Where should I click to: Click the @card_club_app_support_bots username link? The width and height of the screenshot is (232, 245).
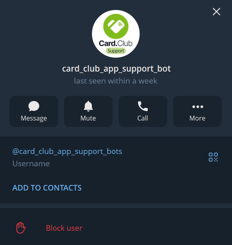click(67, 152)
